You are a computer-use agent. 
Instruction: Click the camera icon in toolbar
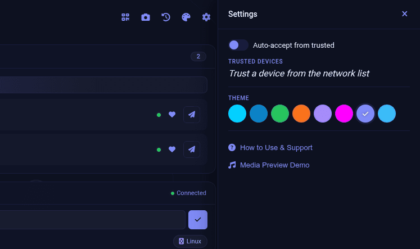[x=146, y=17]
